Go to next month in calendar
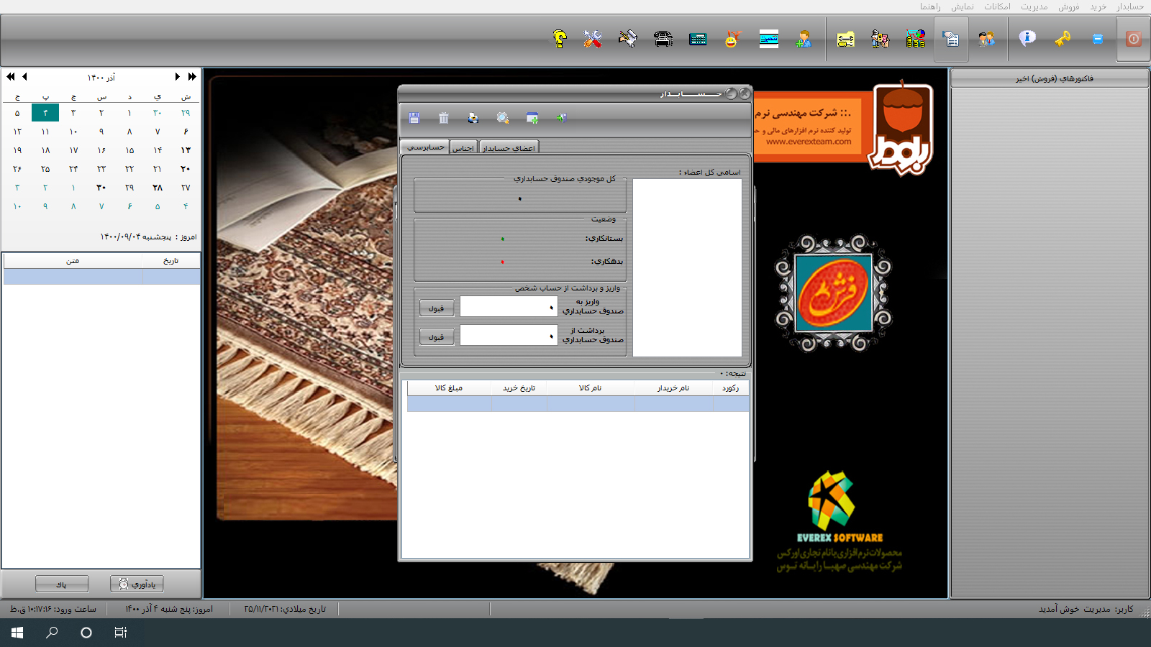Screen dimensions: 1151x647 pyautogui.click(x=177, y=77)
